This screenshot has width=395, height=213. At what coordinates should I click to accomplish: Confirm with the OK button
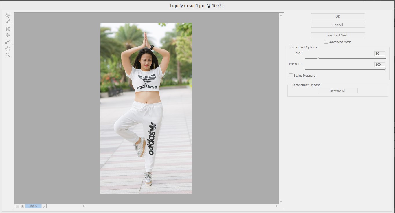(x=338, y=16)
